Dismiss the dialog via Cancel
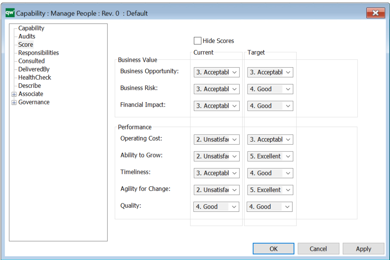The width and height of the screenshot is (390, 260). pos(318,249)
